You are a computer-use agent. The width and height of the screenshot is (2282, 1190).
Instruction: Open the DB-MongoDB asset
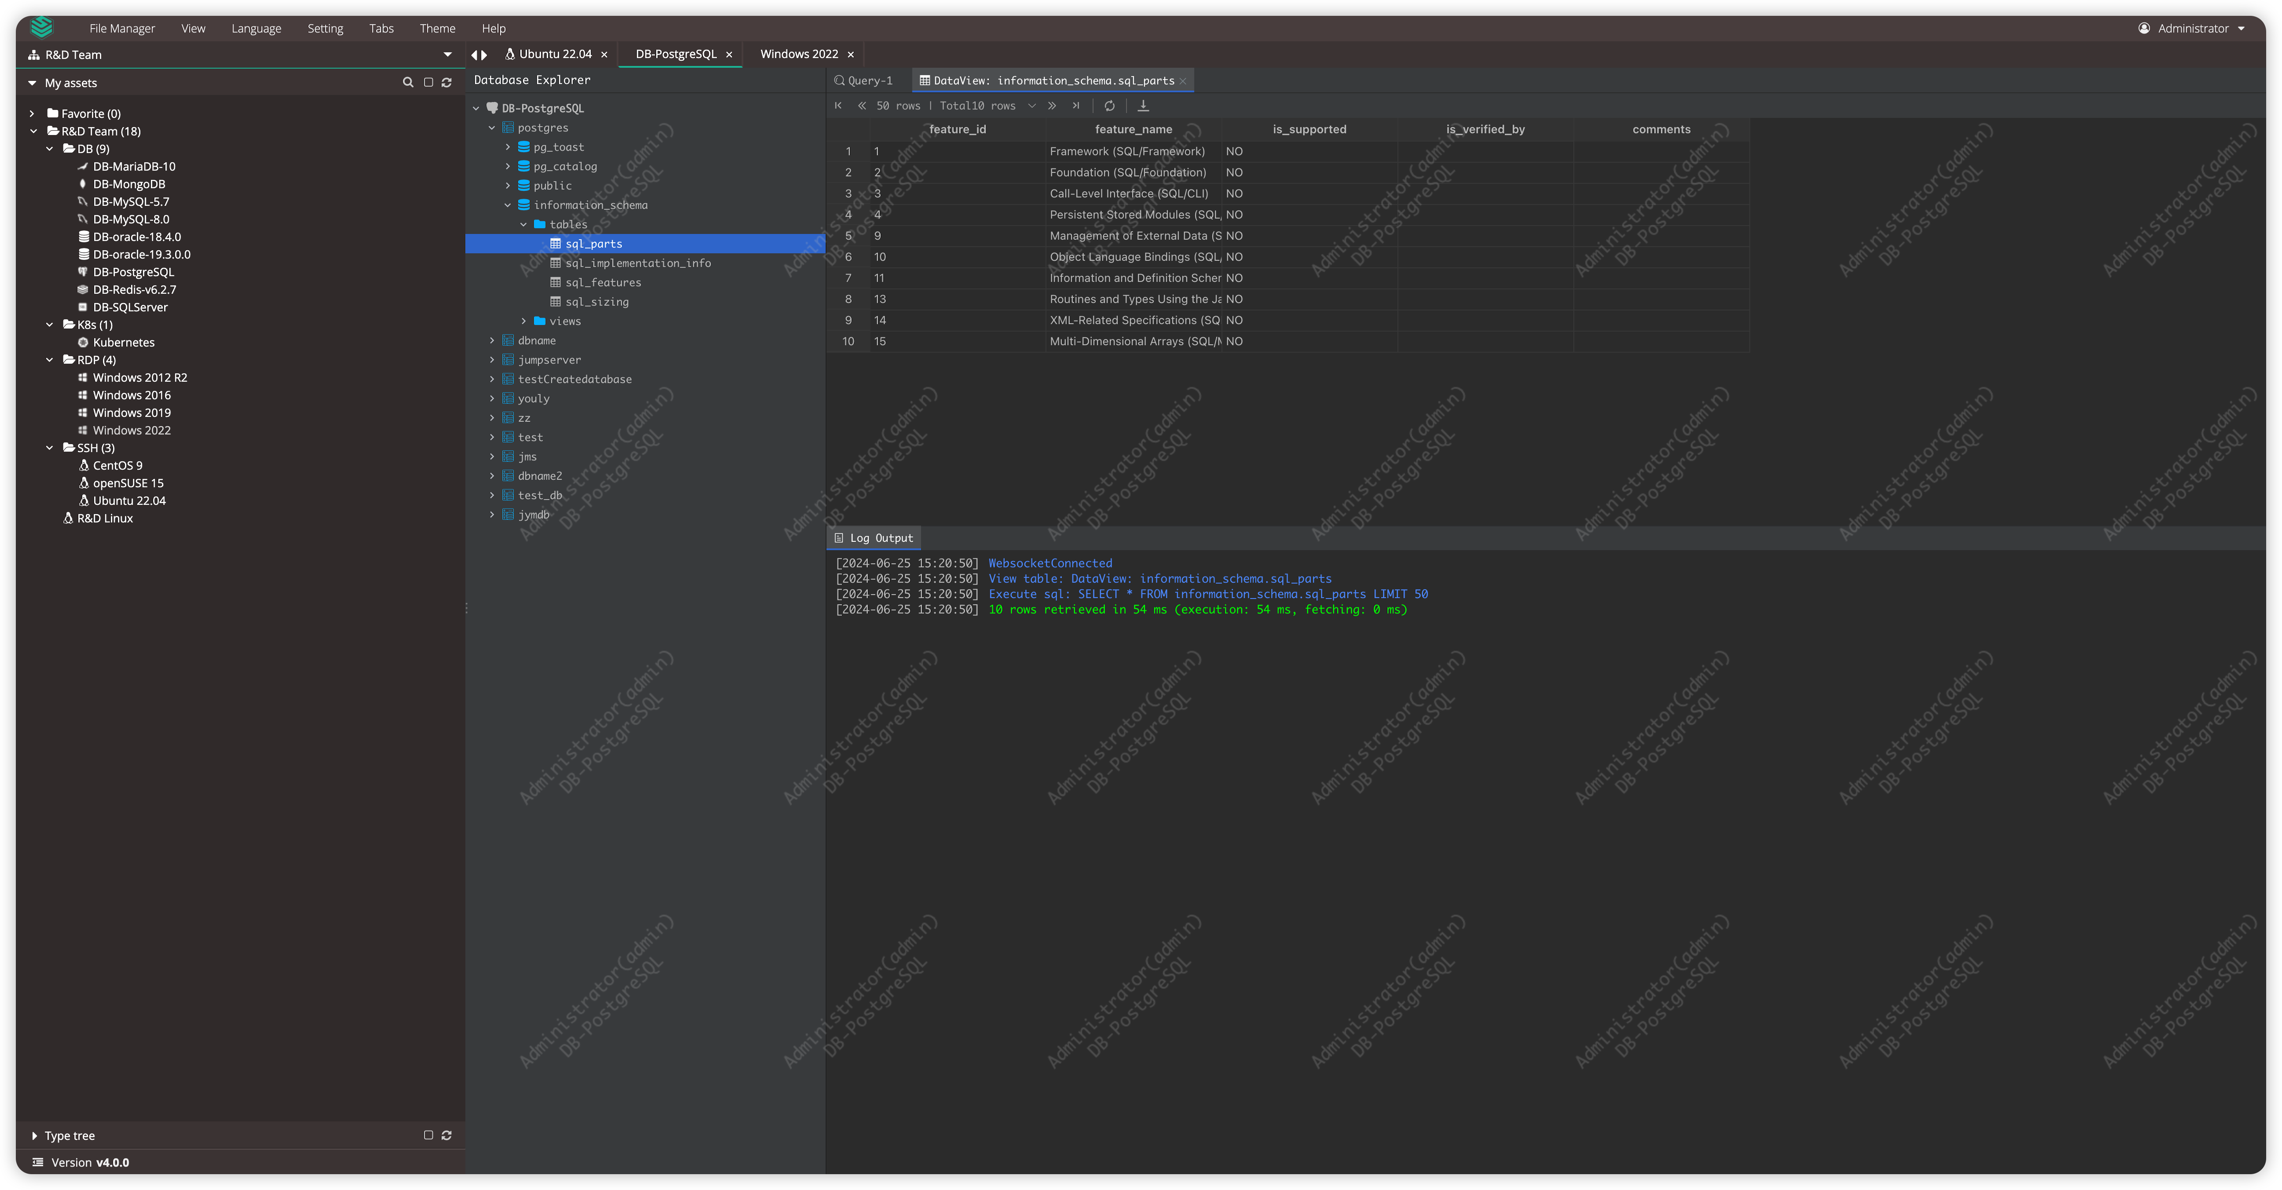(128, 184)
